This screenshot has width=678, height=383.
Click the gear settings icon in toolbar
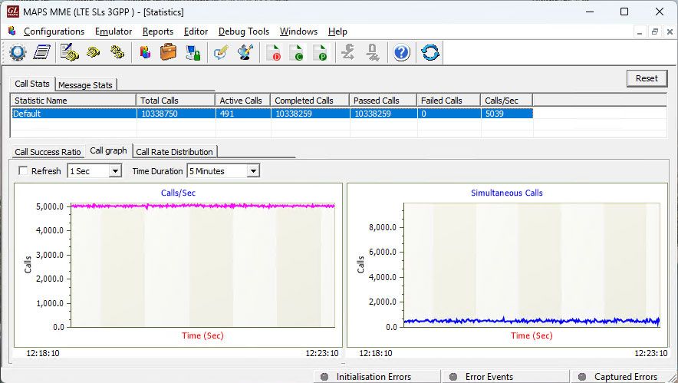point(18,53)
